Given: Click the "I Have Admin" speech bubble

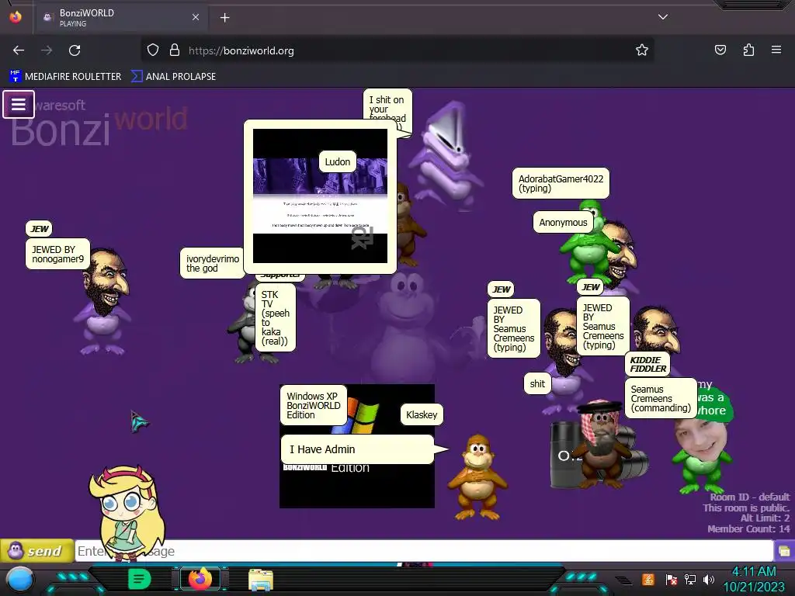Looking at the screenshot, I should click(x=358, y=449).
